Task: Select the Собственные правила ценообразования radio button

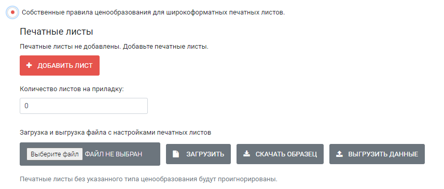Action: [x=12, y=12]
